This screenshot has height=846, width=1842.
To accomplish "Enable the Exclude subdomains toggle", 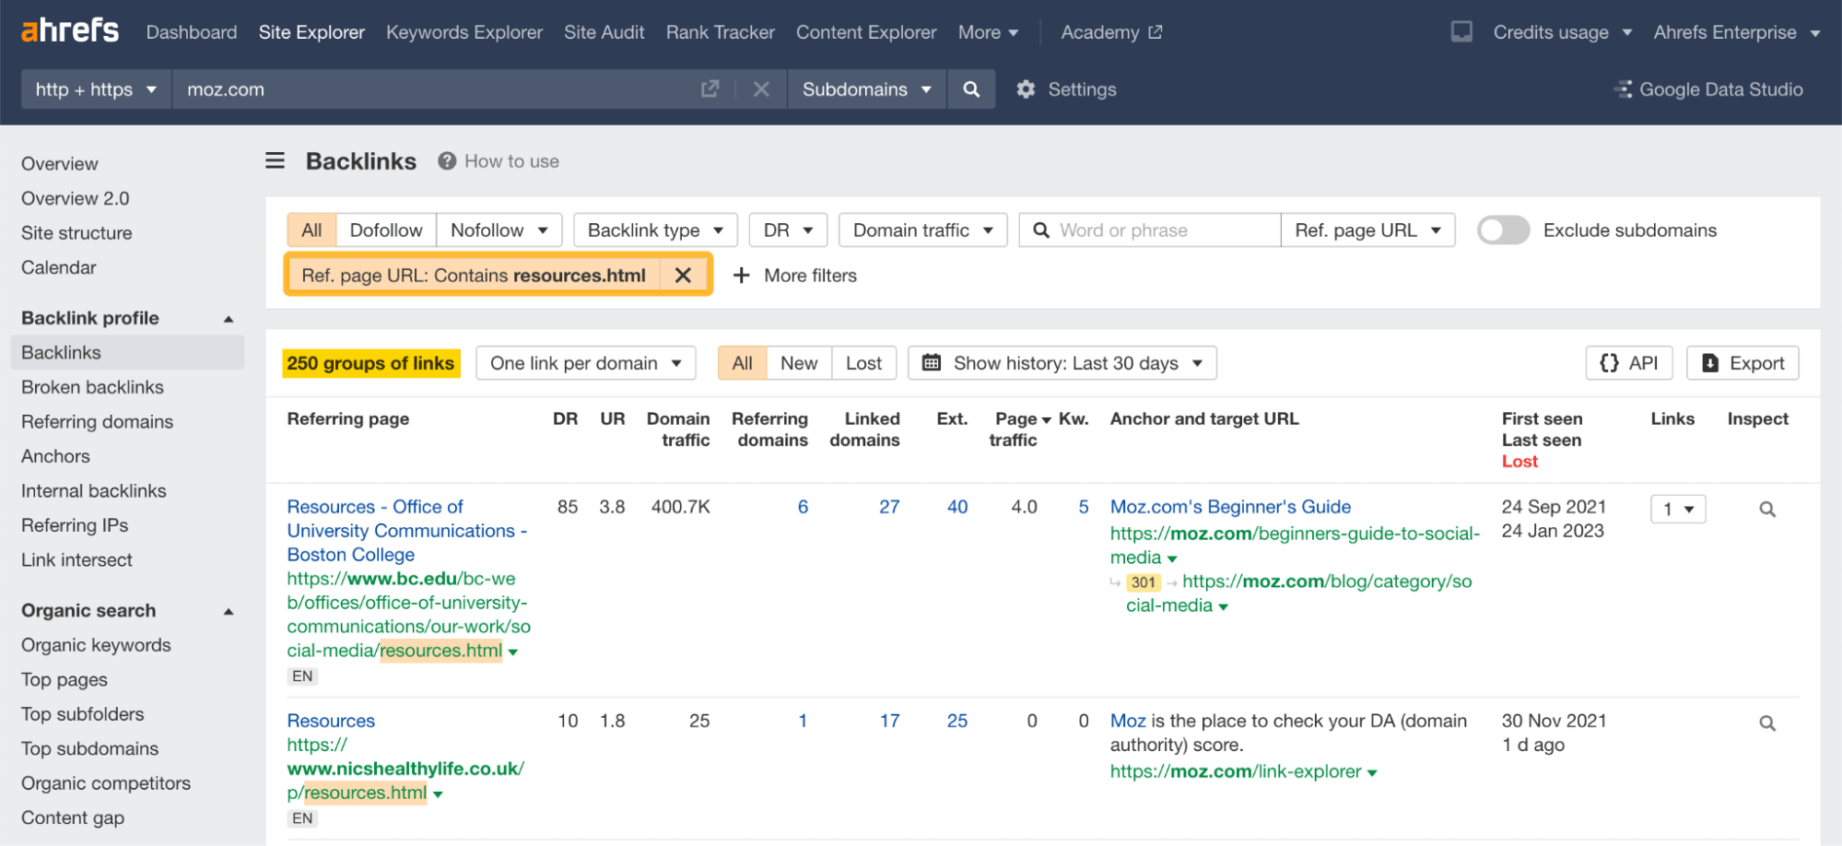I will pyautogui.click(x=1503, y=230).
